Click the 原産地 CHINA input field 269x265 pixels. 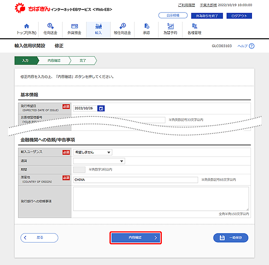135,180
